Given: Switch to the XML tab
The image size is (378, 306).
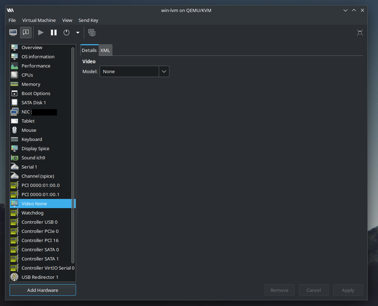Looking at the screenshot, I should [105, 50].
